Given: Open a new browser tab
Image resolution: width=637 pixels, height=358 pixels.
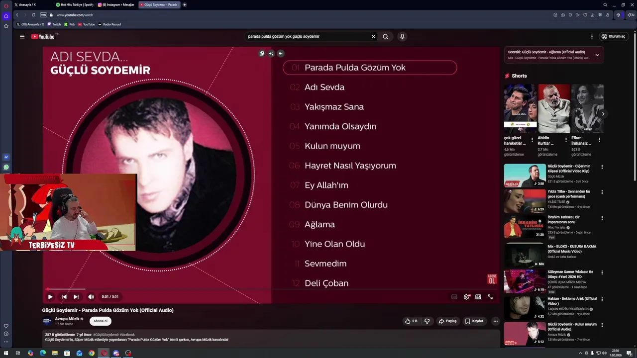Looking at the screenshot, I should coord(185,4).
